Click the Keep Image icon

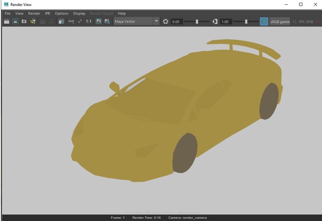(x=99, y=21)
